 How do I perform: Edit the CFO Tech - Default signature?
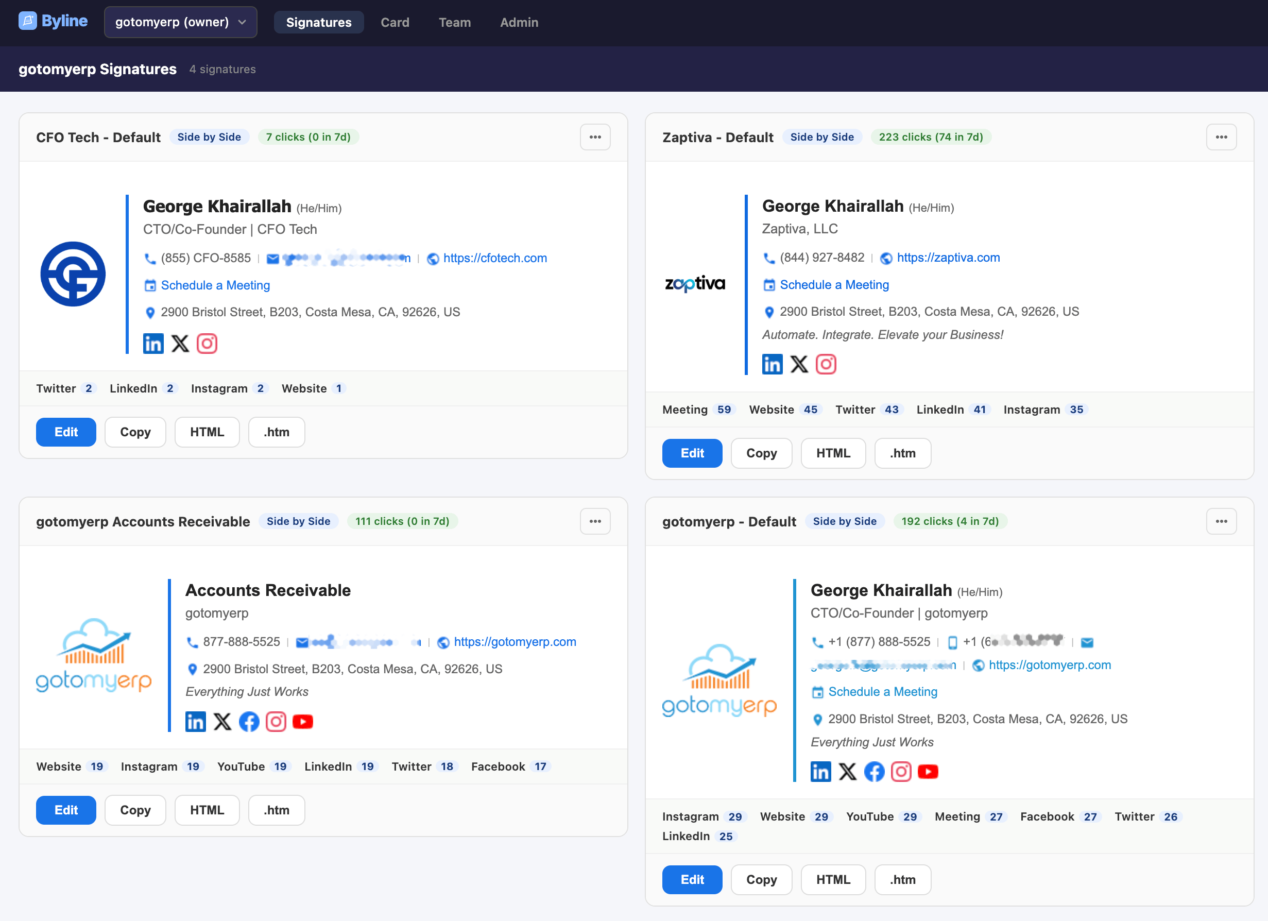(x=66, y=432)
